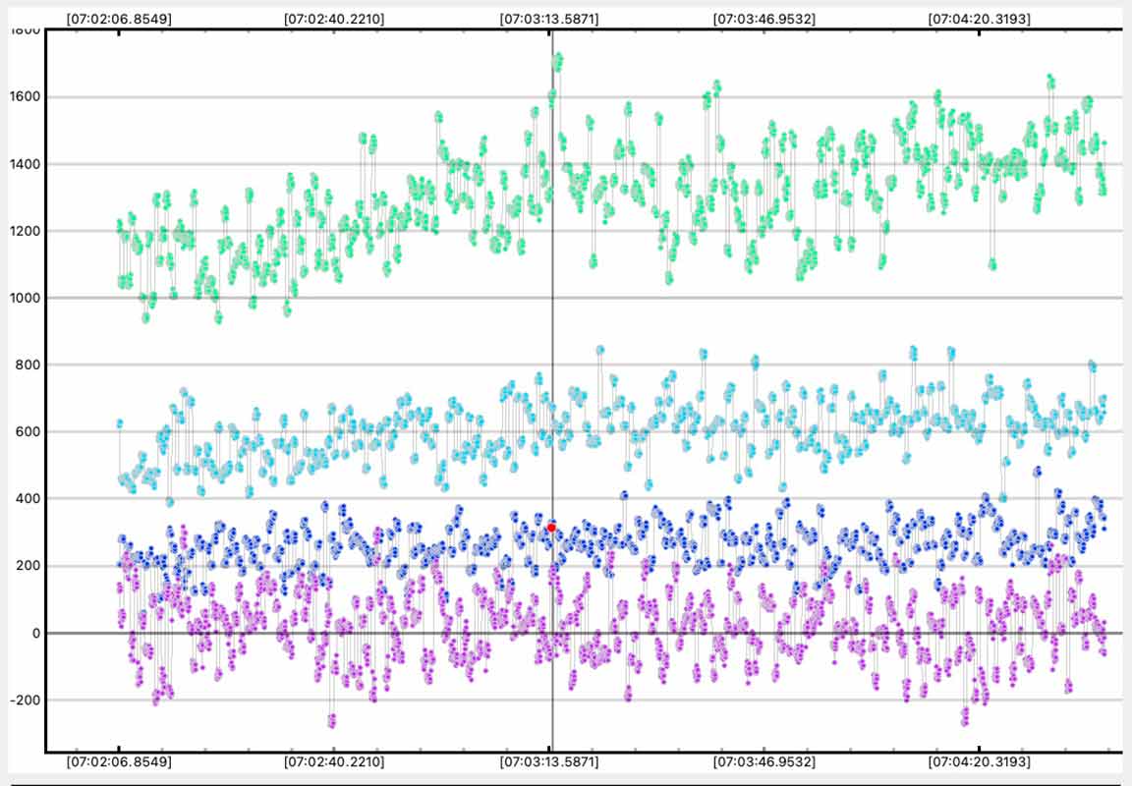The width and height of the screenshot is (1132, 786).
Task: Click the 1600 y-axis label
Action: (26, 97)
